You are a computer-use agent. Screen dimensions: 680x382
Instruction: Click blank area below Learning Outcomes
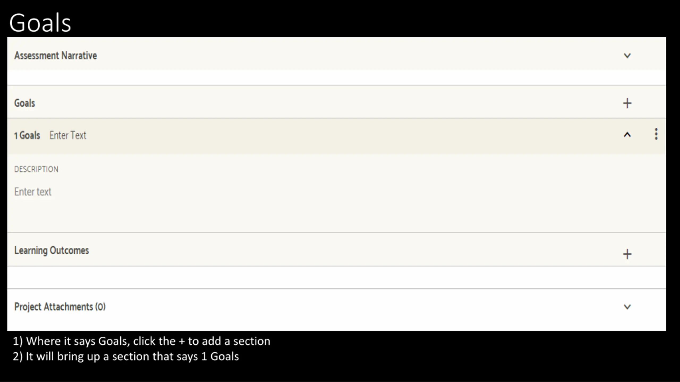tap(337, 277)
